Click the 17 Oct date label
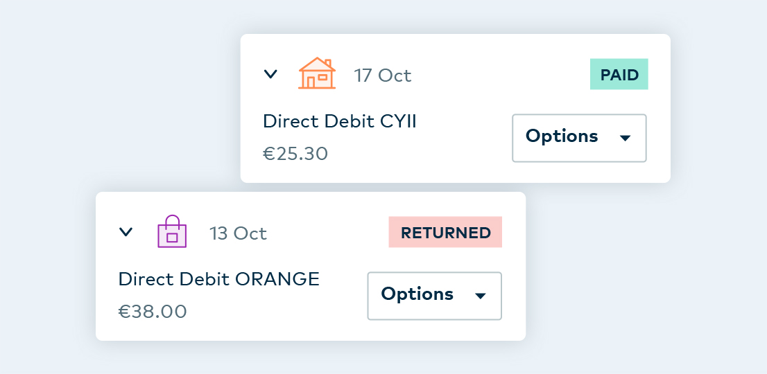The height and width of the screenshot is (374, 767). point(383,75)
